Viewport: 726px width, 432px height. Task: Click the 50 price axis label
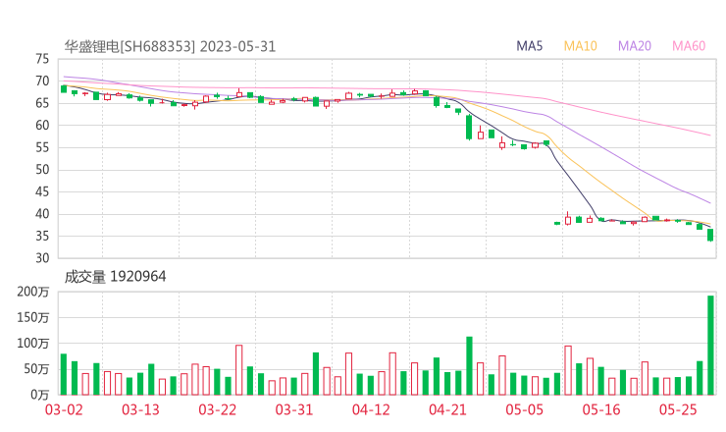(42, 170)
